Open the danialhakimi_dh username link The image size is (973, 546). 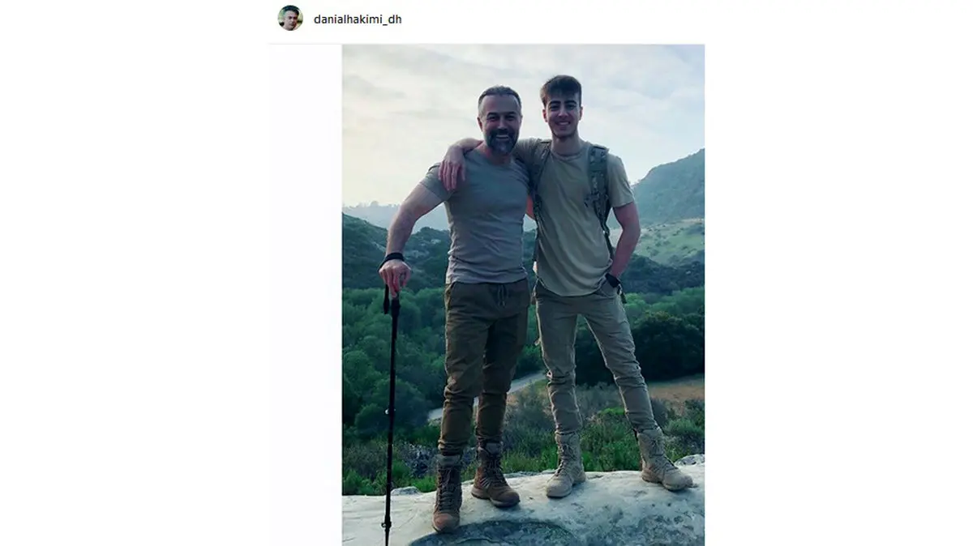click(358, 19)
